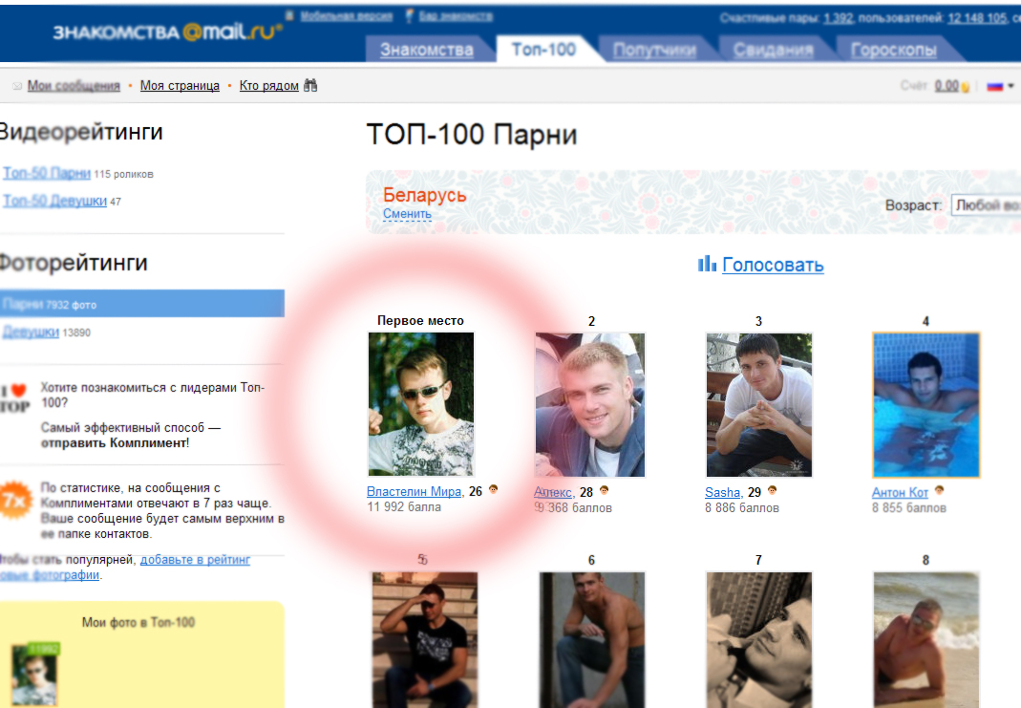Click the 0.00 account balance link
The width and height of the screenshot is (1021, 708).
click(947, 86)
